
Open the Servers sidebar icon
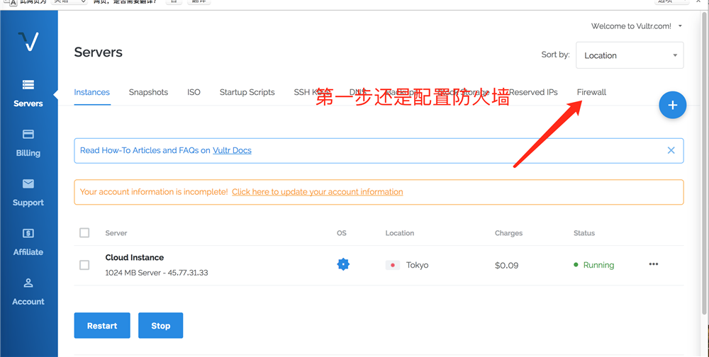tap(28, 84)
